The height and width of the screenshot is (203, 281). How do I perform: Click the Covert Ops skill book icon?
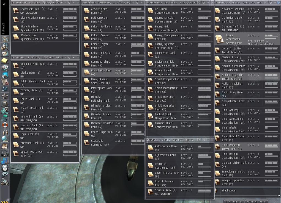[87, 72]
